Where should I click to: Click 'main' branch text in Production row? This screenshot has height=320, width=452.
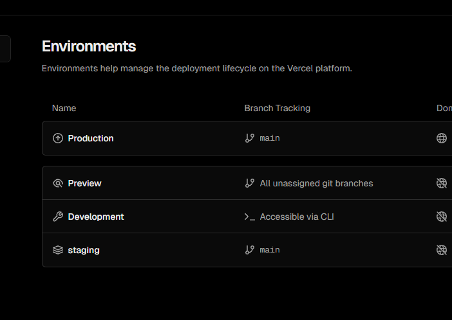tap(270, 138)
